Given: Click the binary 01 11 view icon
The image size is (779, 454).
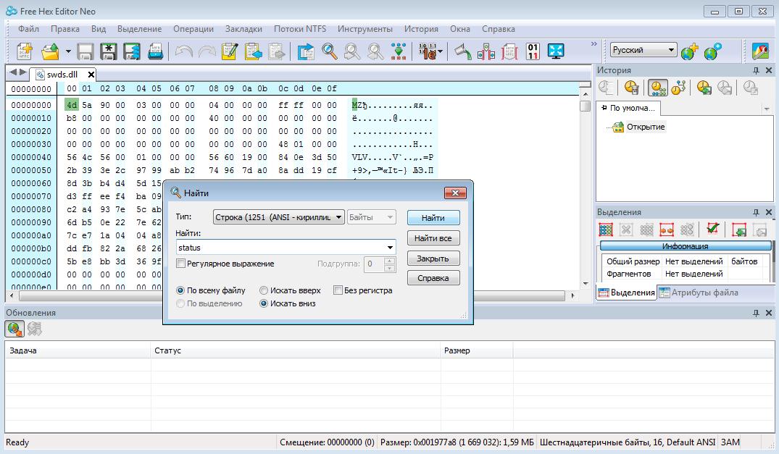Looking at the screenshot, I should (x=533, y=51).
